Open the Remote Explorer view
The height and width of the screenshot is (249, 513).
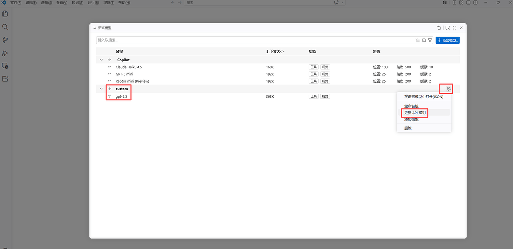point(5,66)
